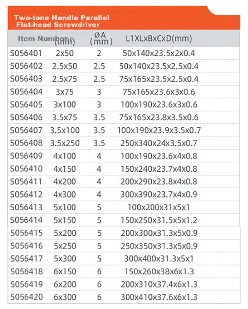Image resolution: width=248 pixels, height=309 pixels.
Task: Select item number S056408
Action: (x=26, y=143)
